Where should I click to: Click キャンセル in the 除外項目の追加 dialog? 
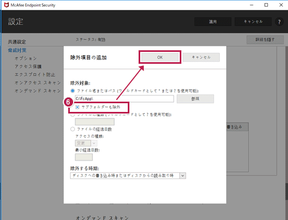(x=201, y=57)
